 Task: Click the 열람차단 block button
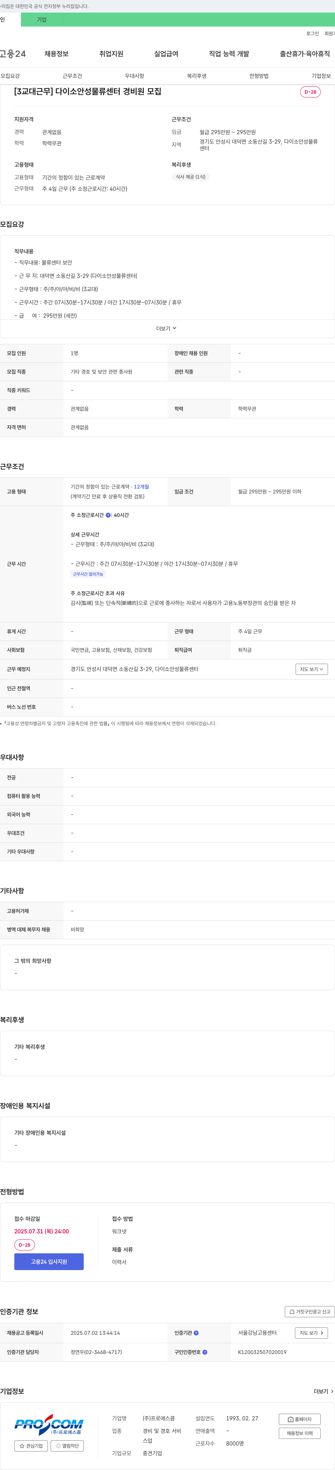click(x=67, y=1446)
